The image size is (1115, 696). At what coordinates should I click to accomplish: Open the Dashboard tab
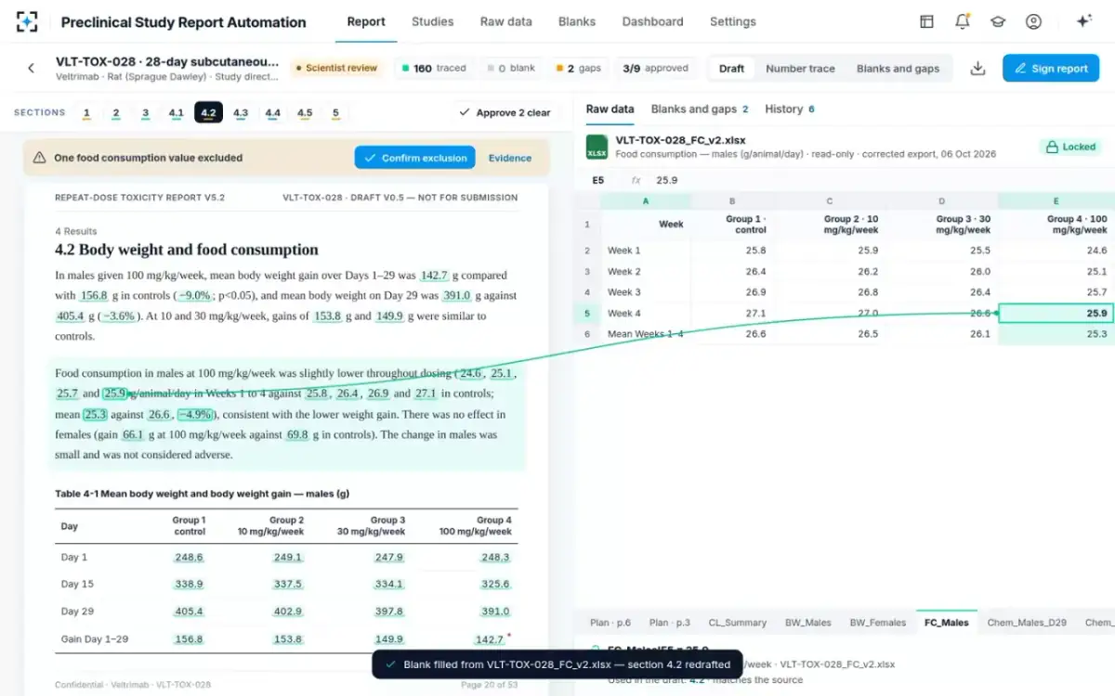(x=652, y=21)
